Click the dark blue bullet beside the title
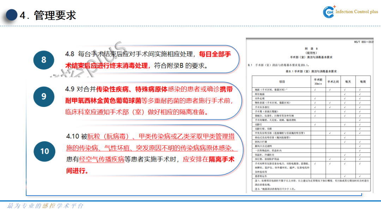The image size is (381, 214). [x=11, y=15]
